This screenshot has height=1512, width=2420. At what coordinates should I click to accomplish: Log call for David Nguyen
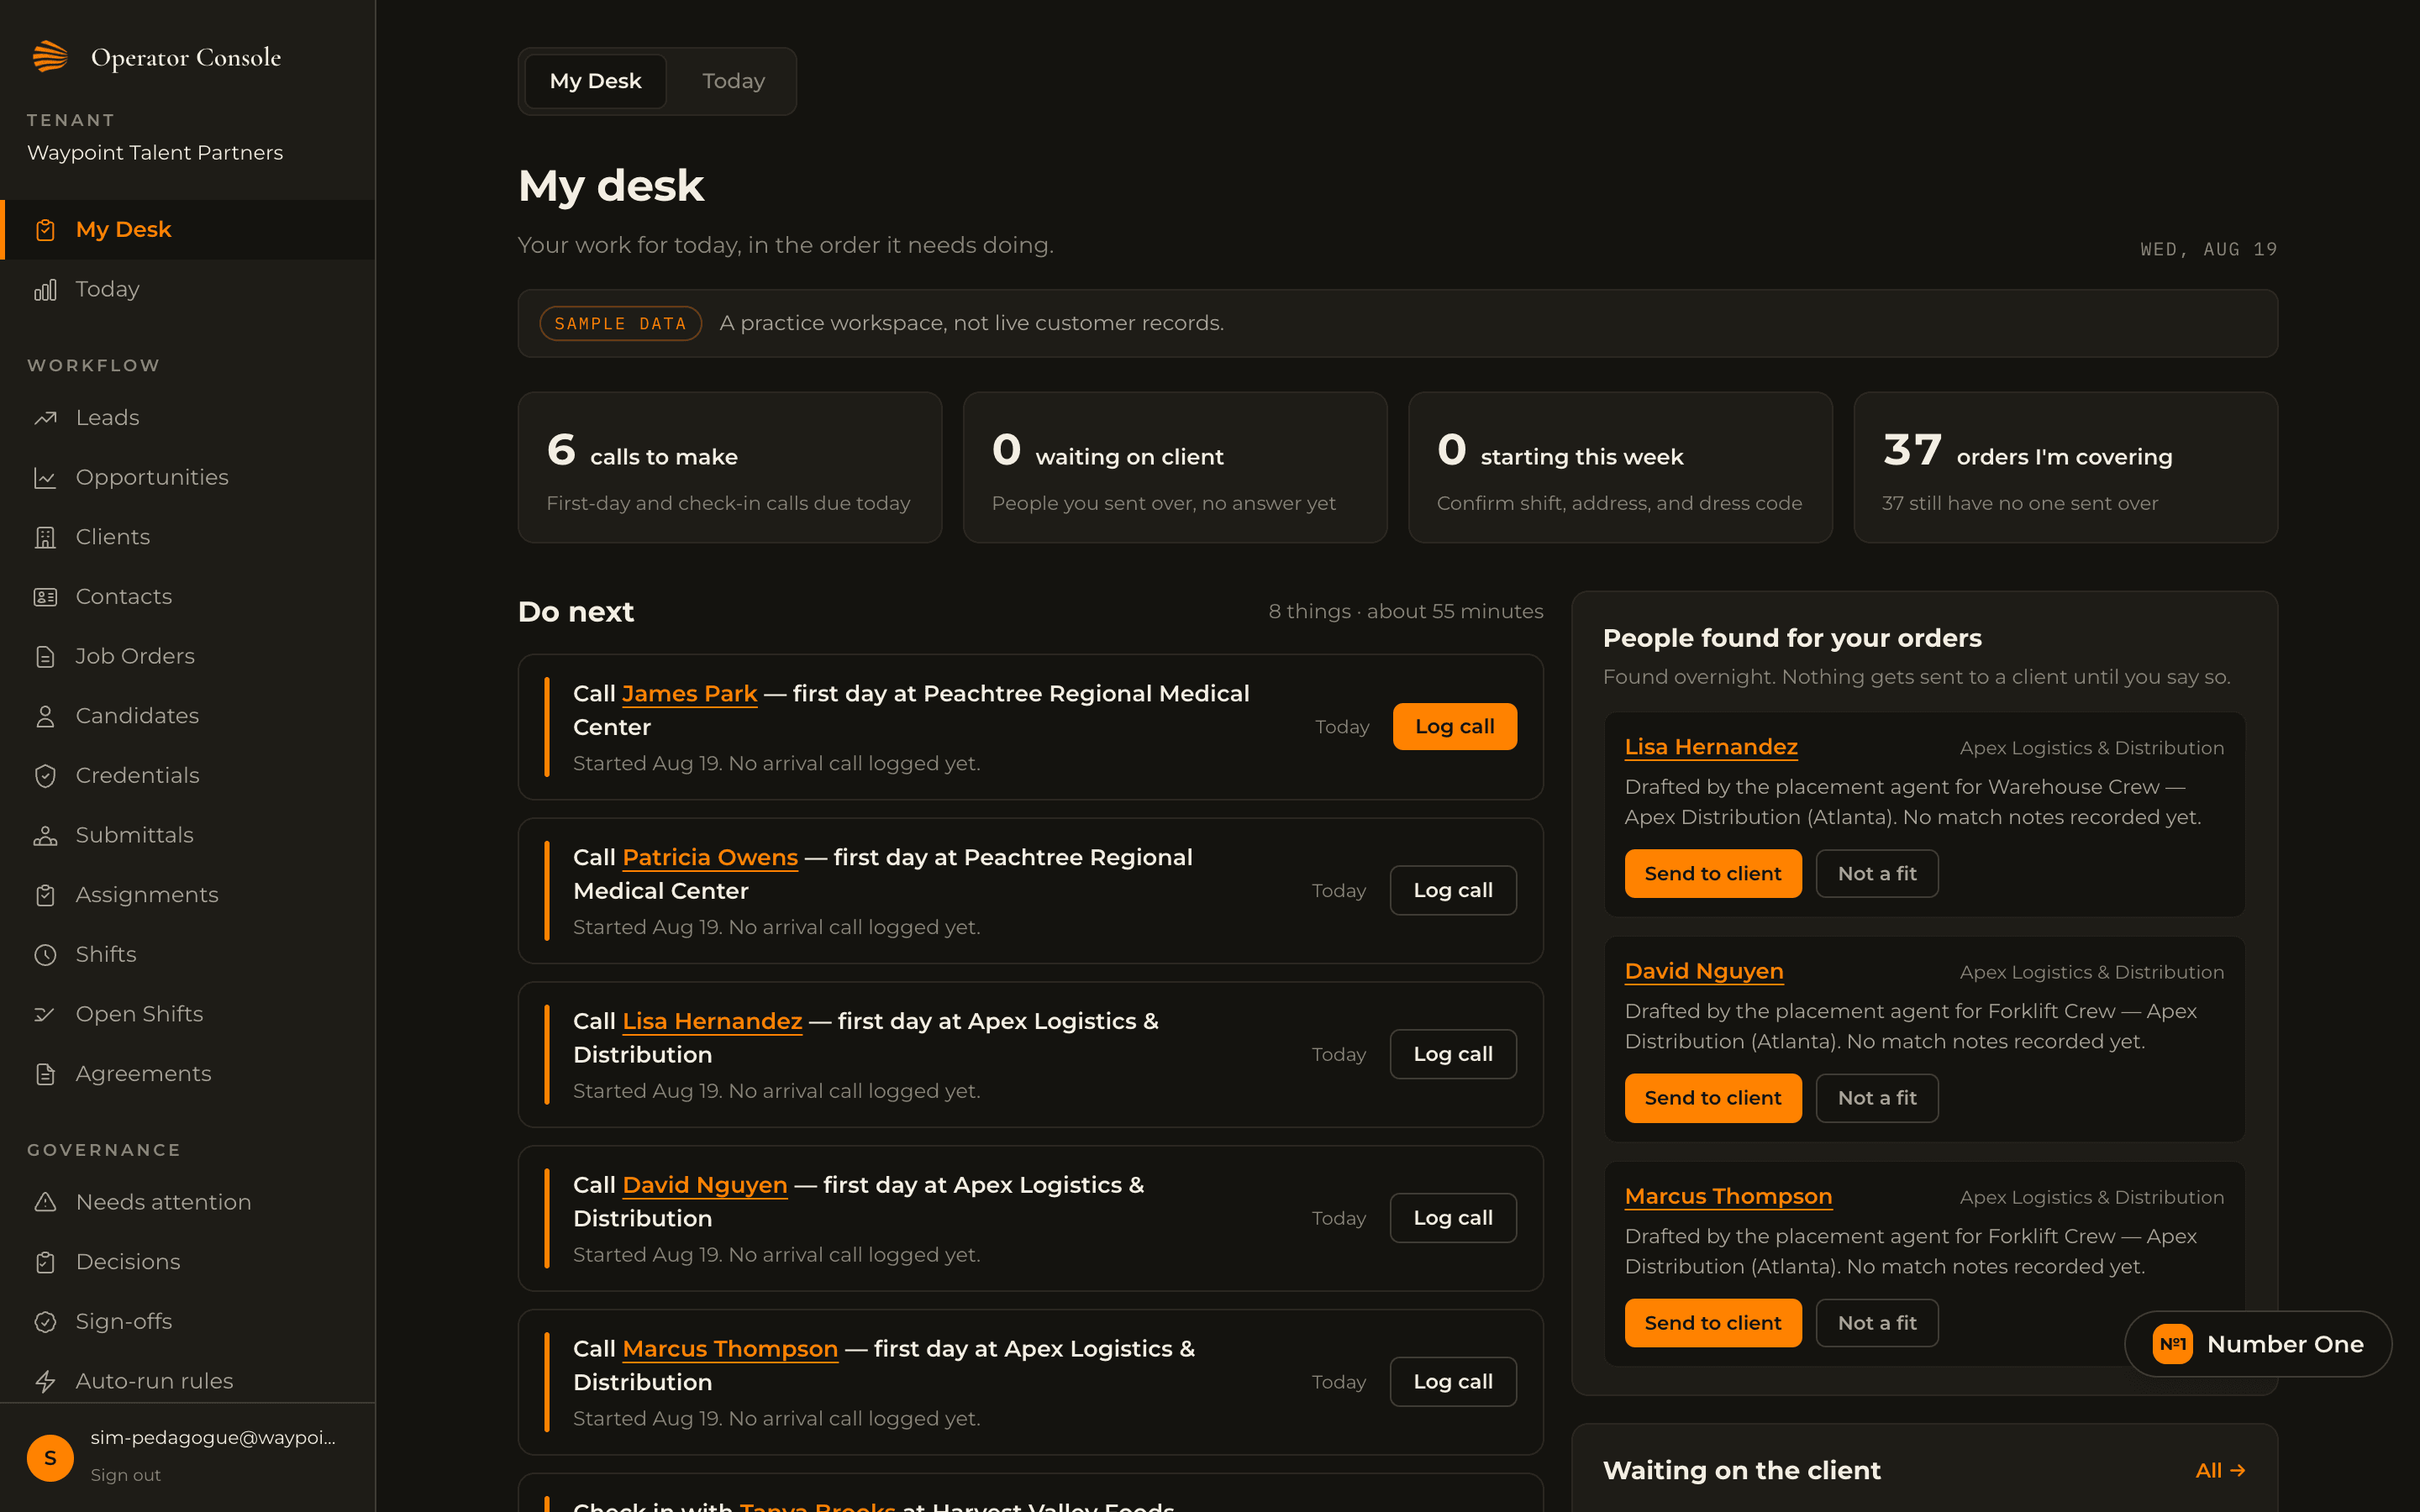1453,1218
